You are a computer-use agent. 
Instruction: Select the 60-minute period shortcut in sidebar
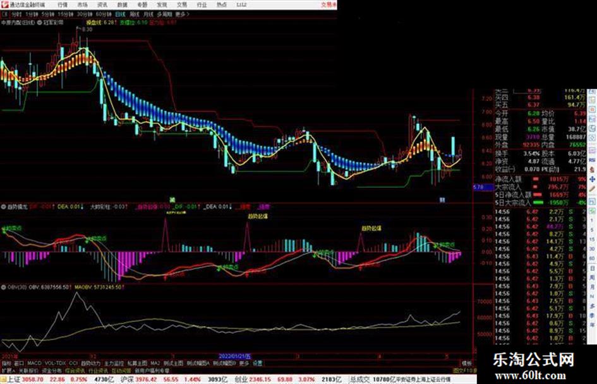(592, 259)
